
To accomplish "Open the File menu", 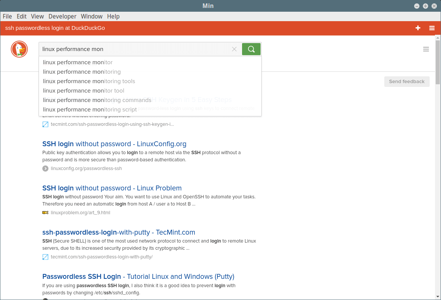I will [x=7, y=16].
